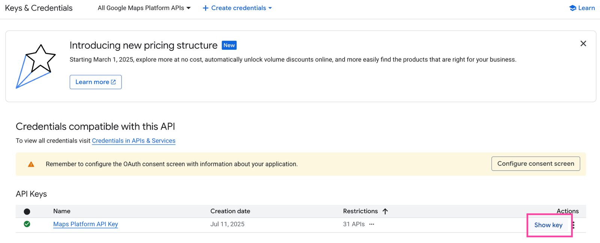Click the Configure consent screen button
Screen dimensions: 600x243
coord(535,164)
